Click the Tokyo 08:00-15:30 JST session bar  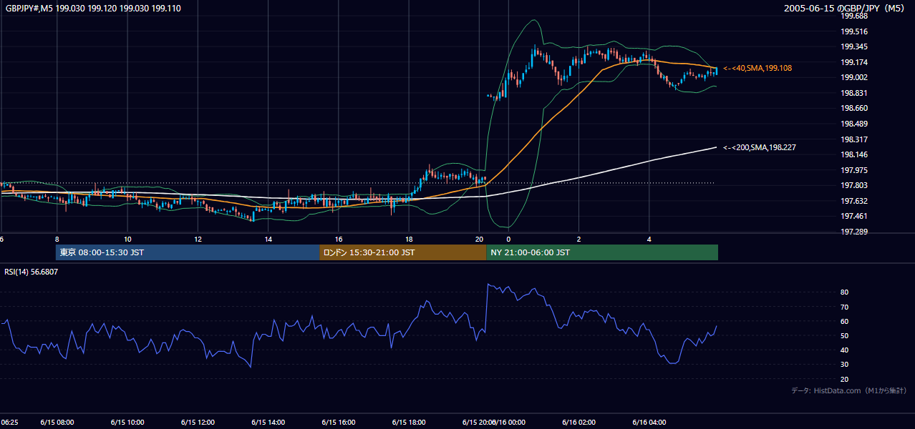click(188, 252)
